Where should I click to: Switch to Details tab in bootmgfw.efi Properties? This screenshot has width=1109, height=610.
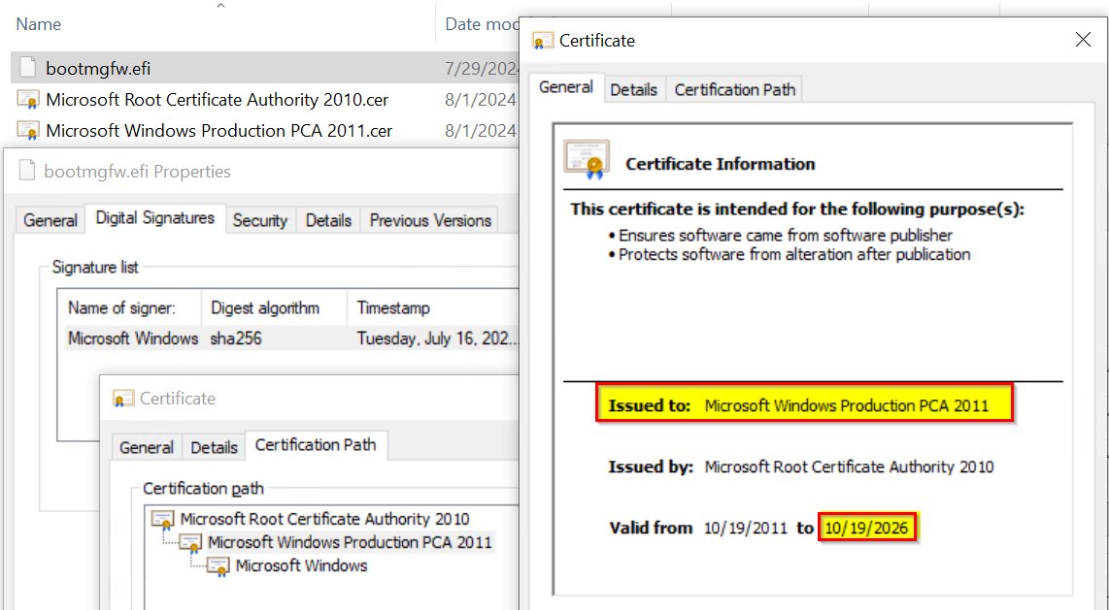pos(328,220)
